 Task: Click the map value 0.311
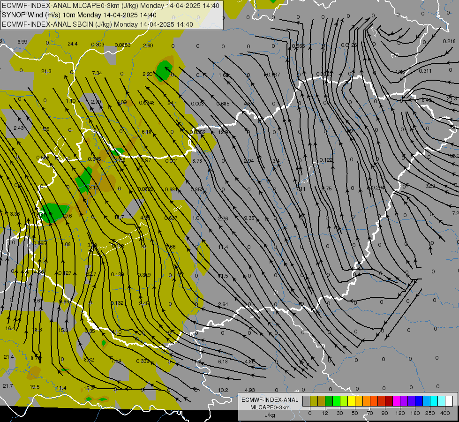425,71
